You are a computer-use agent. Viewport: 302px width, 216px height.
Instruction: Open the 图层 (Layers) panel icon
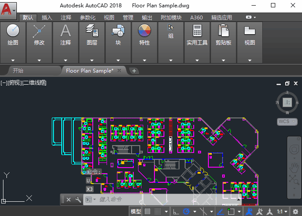tap(92, 31)
